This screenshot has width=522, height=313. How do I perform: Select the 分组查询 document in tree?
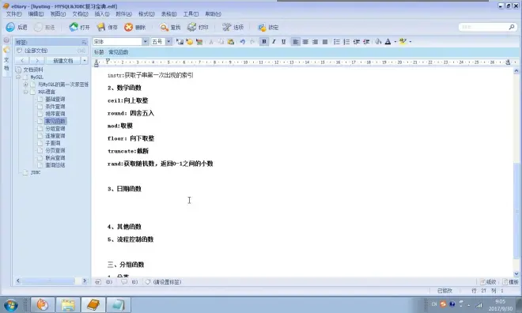click(55, 128)
